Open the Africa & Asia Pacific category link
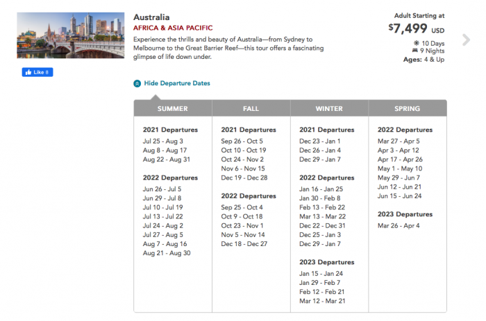Screen dimensions: 486x321 click(172, 28)
